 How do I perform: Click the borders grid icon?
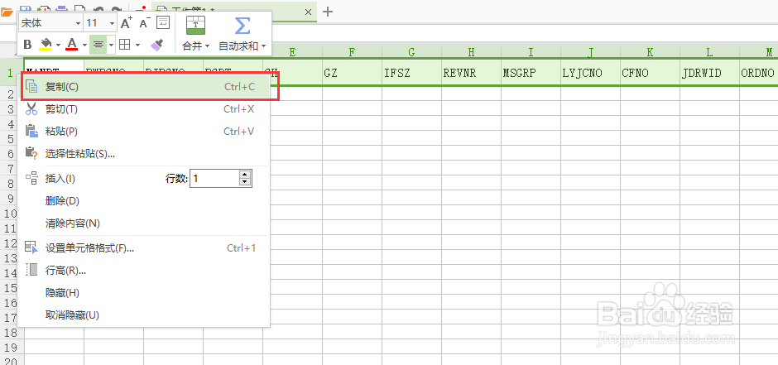(x=125, y=45)
